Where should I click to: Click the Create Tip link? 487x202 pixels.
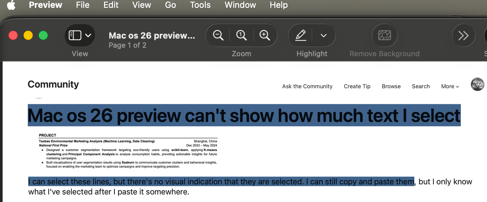[357, 86]
